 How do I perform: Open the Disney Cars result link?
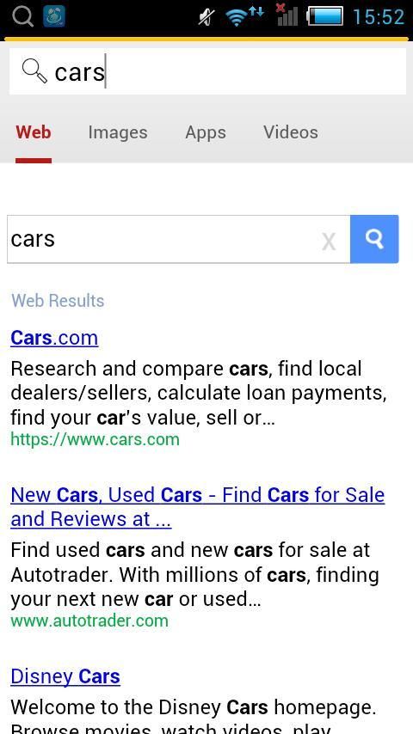65,676
